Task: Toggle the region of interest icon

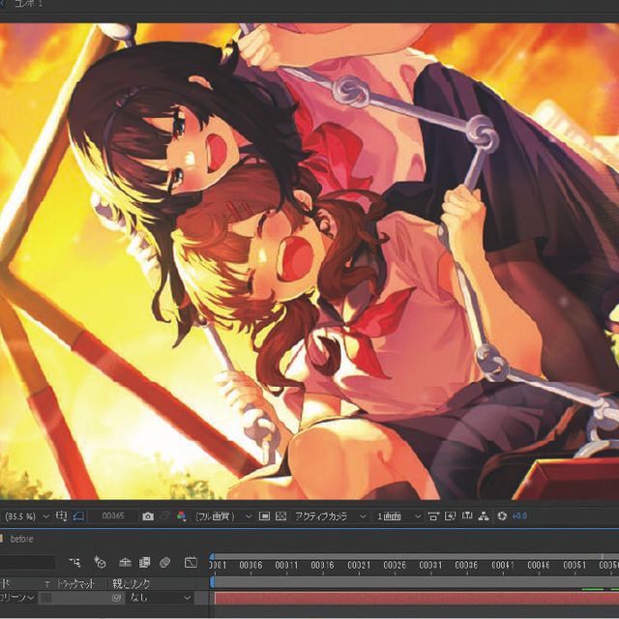Action: [x=264, y=516]
